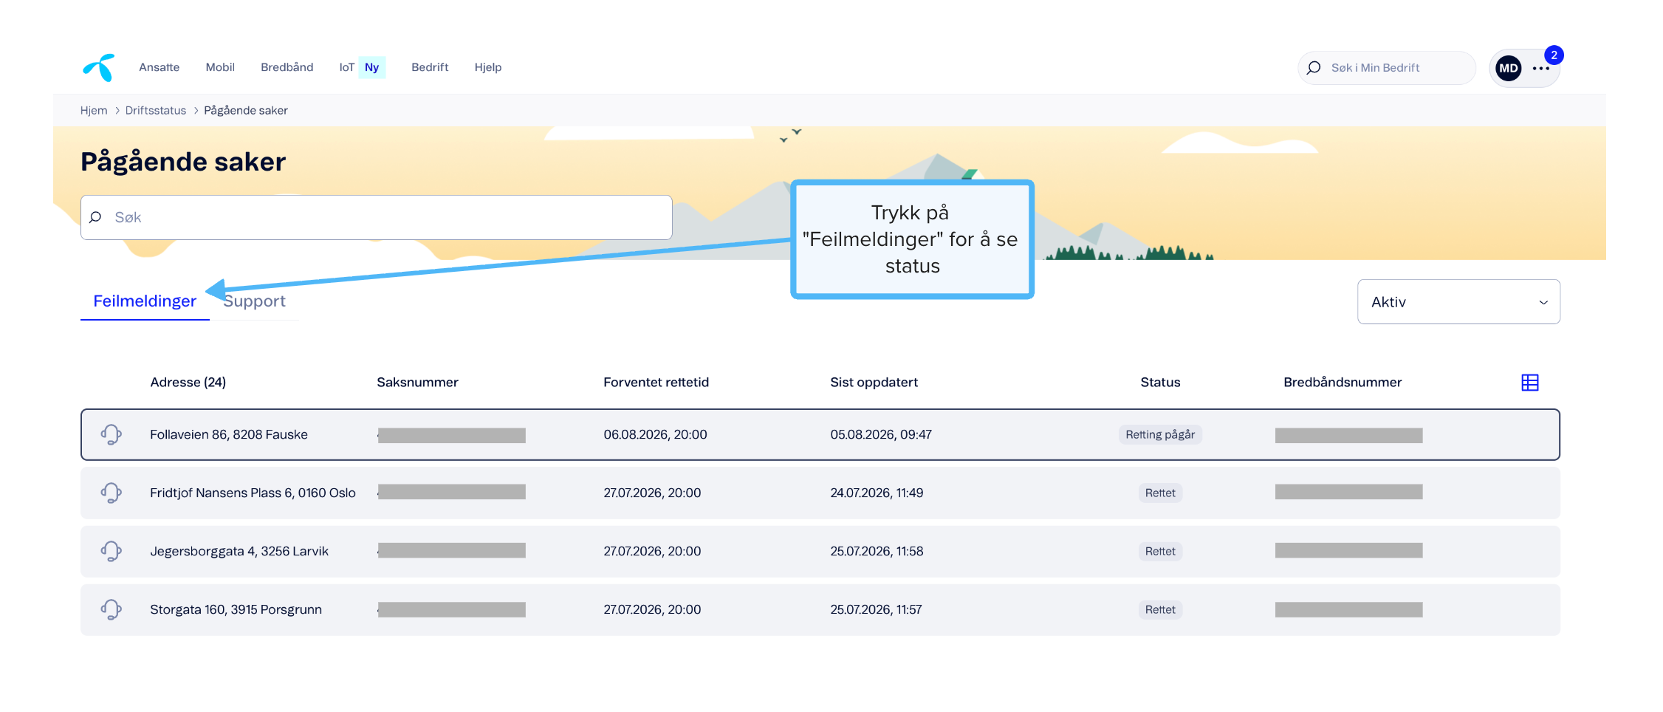
Task: Select the Feilmeldinger tab
Action: (145, 301)
